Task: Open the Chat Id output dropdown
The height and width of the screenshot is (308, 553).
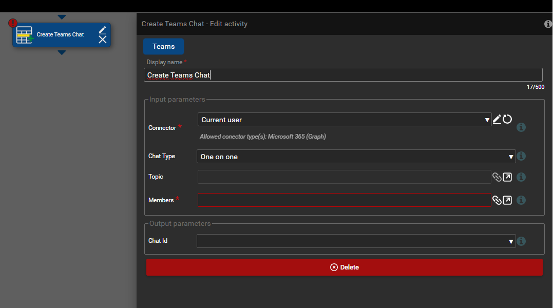Action: [356, 241]
